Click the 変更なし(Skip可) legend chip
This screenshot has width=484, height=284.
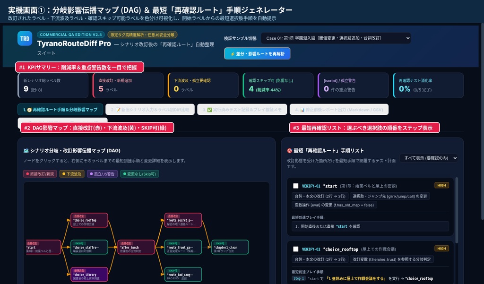pos(139,174)
